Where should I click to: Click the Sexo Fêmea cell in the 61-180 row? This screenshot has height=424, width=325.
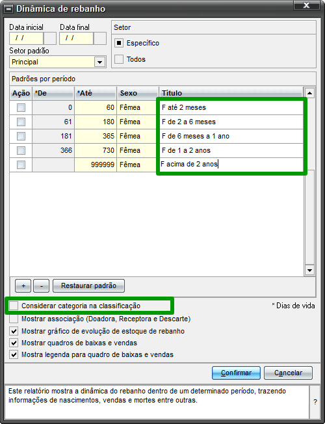click(x=138, y=122)
